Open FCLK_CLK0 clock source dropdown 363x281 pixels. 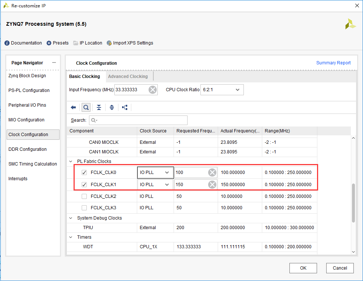point(155,172)
